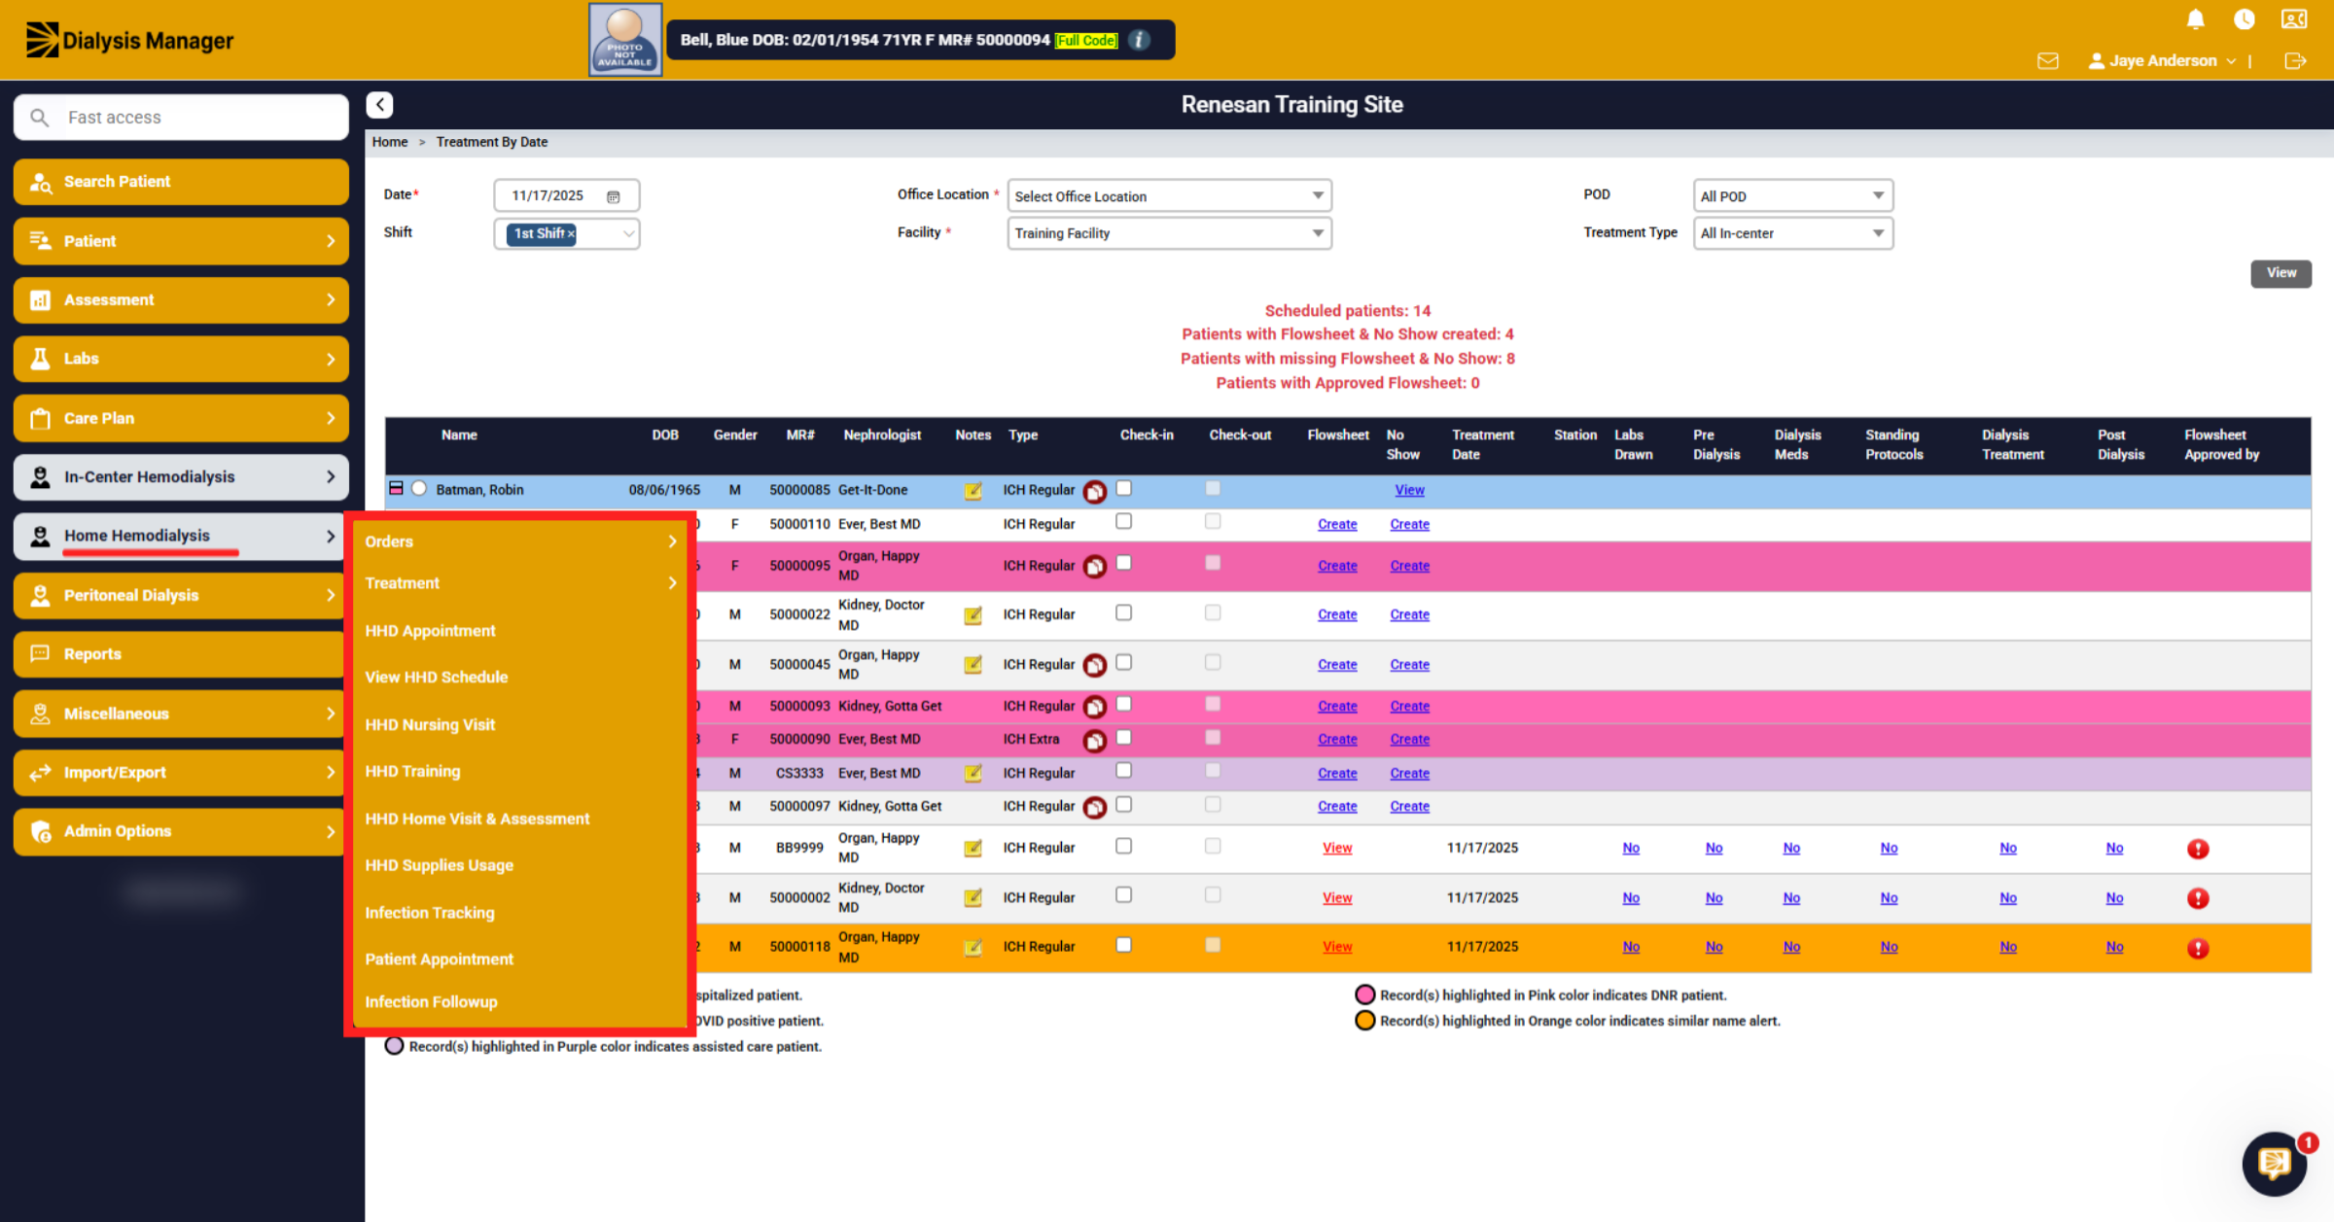Image resolution: width=2334 pixels, height=1222 pixels.
Task: Open the Jaye Anderson user menu
Action: (2162, 60)
